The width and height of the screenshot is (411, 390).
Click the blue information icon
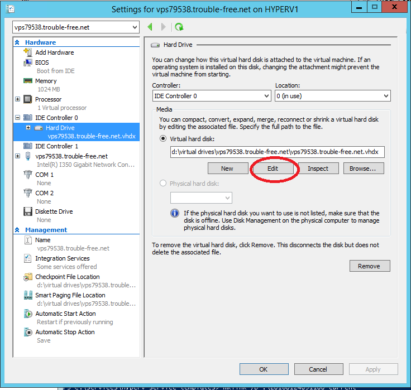[x=175, y=213]
